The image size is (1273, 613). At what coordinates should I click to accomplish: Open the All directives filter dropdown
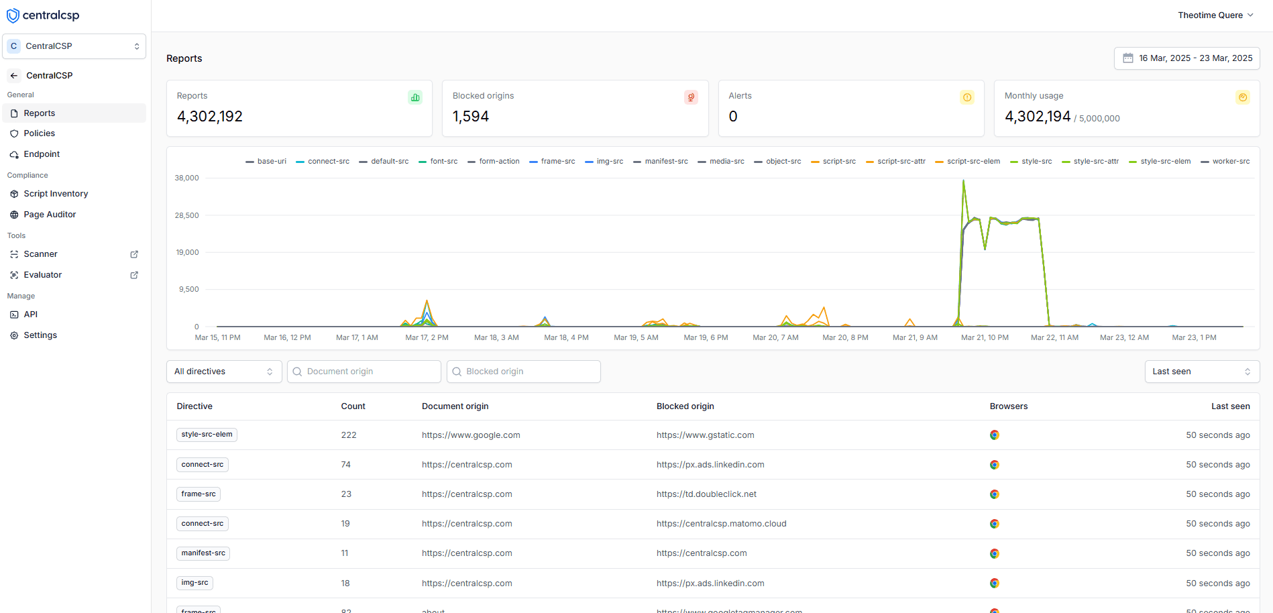(223, 371)
